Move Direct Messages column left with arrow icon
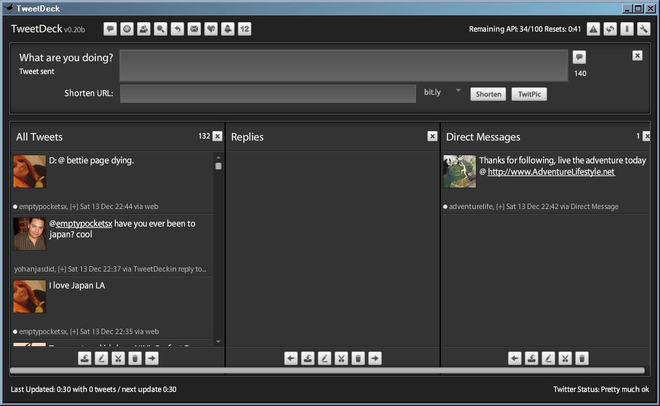This screenshot has height=406, width=660. coord(515,358)
